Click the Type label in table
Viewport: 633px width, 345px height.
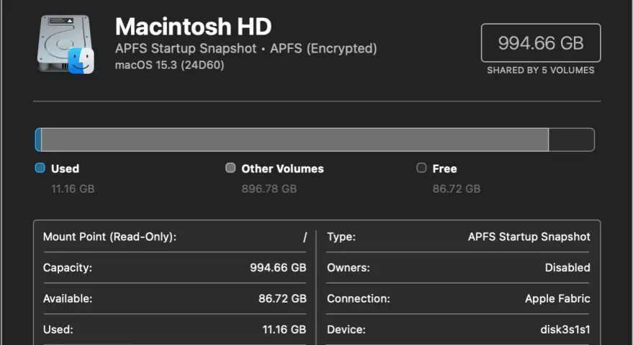pos(341,237)
